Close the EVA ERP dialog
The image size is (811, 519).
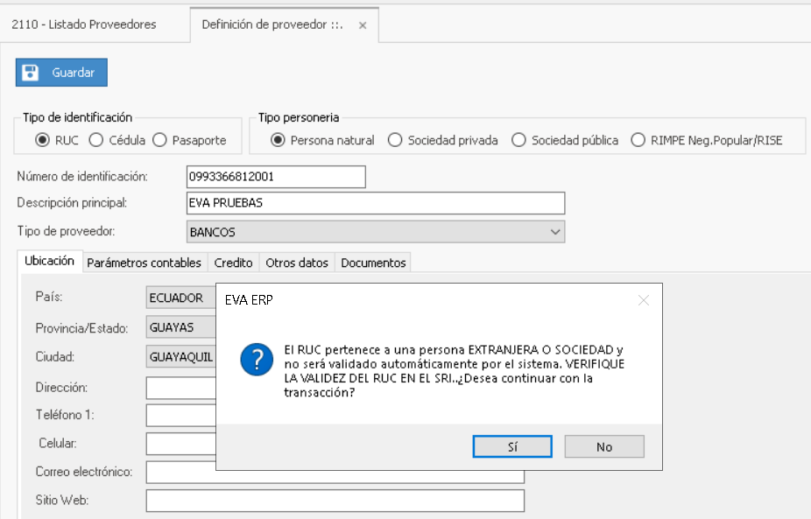click(644, 300)
